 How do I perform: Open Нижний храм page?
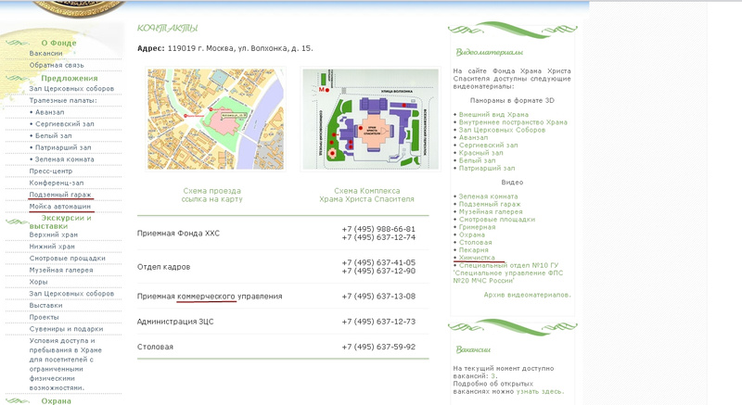pos(52,247)
